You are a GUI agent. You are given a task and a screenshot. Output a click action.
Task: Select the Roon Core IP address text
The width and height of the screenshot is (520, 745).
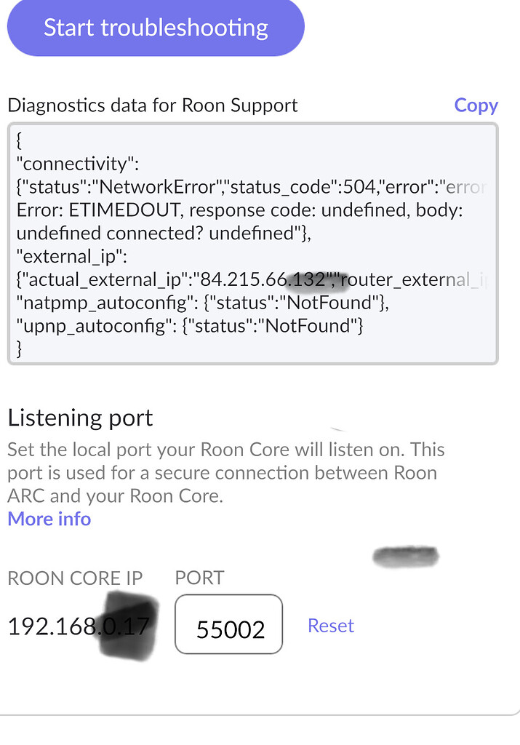tap(79, 626)
